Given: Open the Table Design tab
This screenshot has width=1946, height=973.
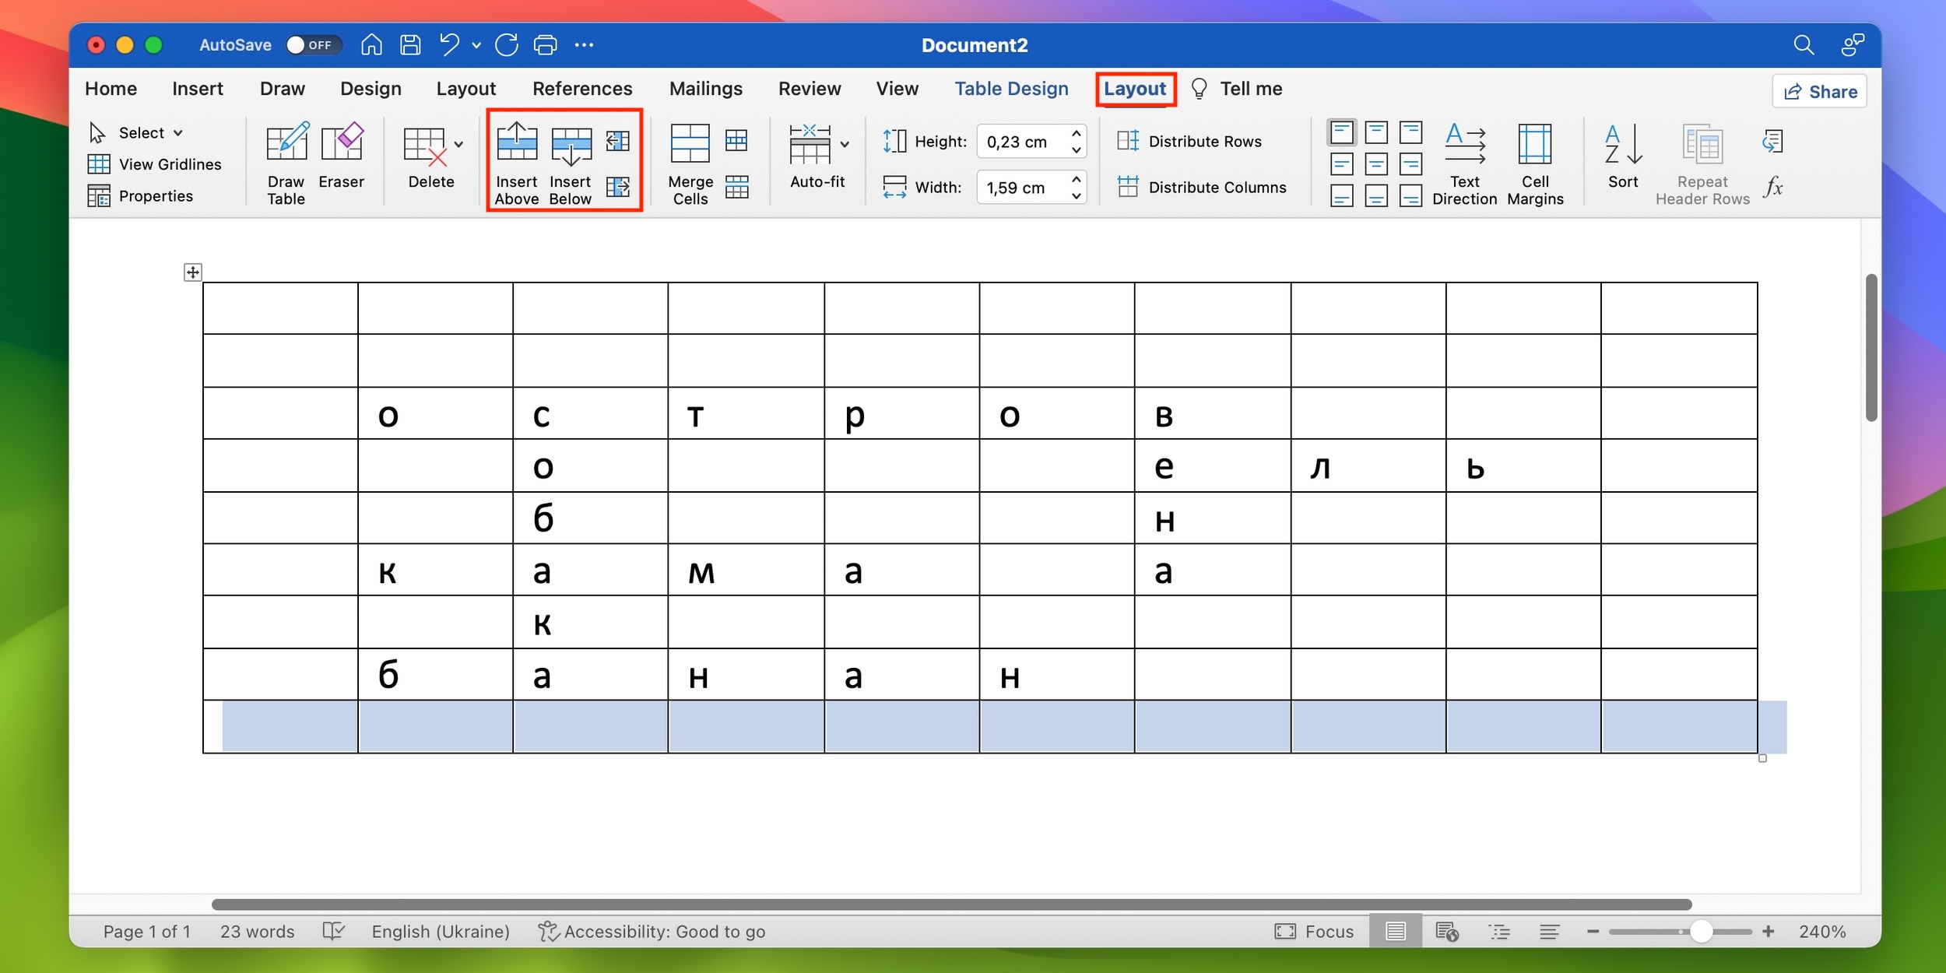Looking at the screenshot, I should (1011, 90).
